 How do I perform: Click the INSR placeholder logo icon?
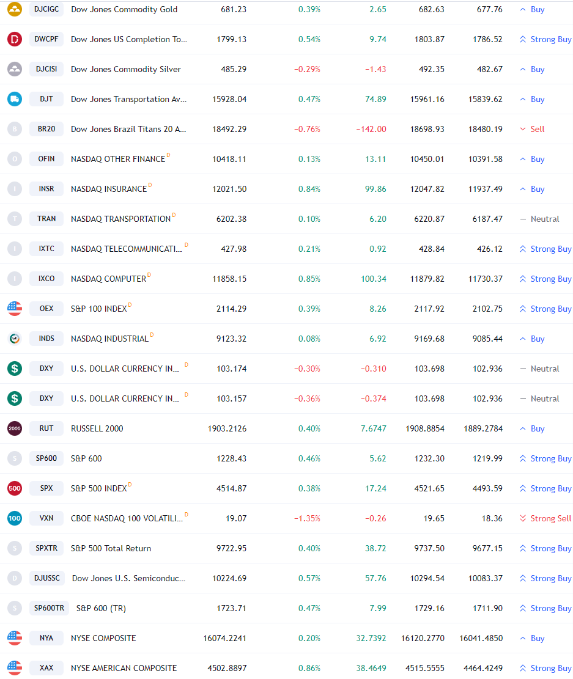point(15,189)
